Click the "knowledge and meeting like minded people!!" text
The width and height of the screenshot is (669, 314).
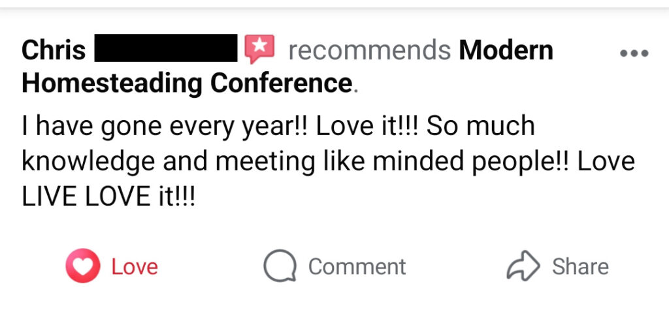tap(297, 161)
